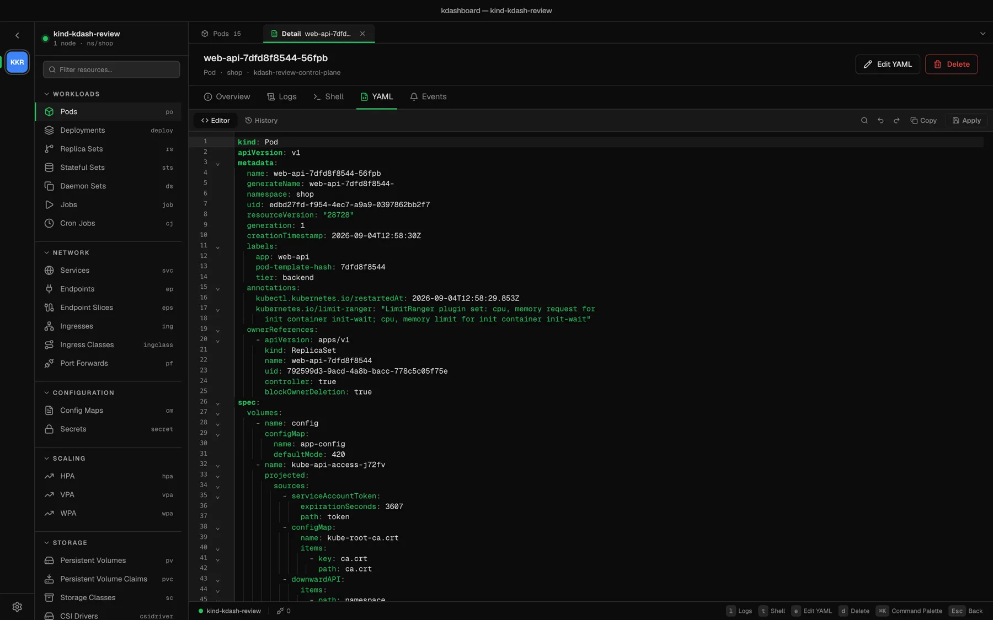
Task: Open the tab list dropdown chevron
Action: pyautogui.click(x=983, y=34)
